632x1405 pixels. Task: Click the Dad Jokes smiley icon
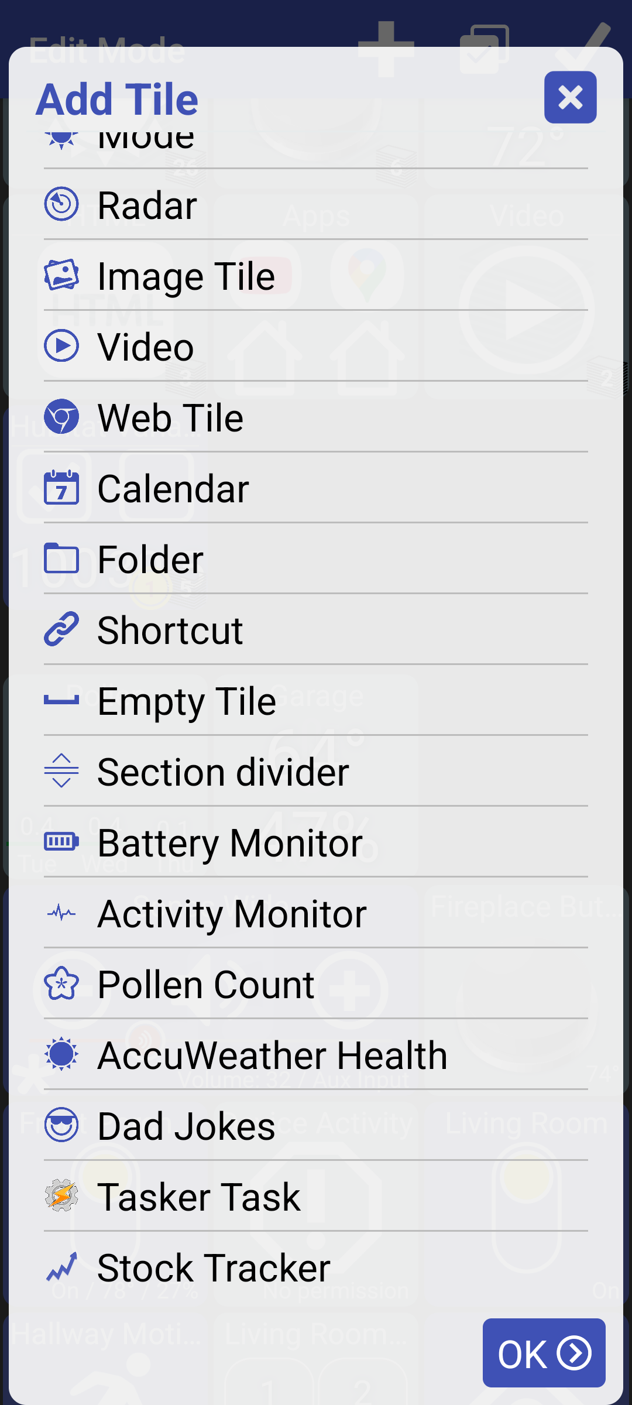(61, 1125)
